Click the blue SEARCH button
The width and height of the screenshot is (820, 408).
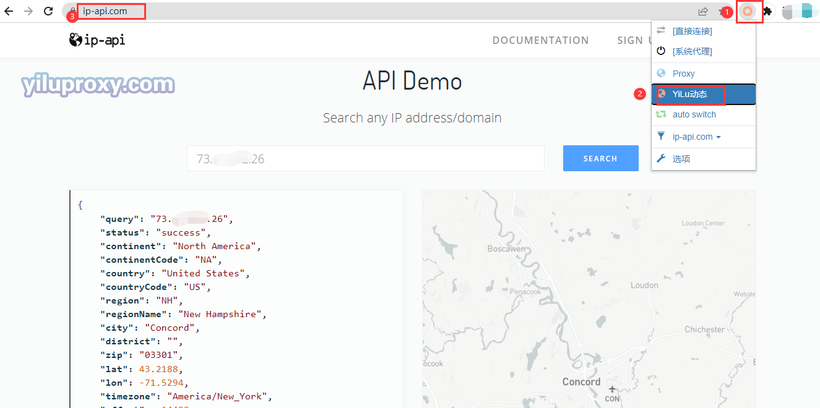[x=600, y=158]
